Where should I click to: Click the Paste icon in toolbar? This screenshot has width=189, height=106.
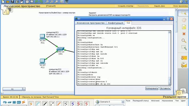[x=32, y=1]
